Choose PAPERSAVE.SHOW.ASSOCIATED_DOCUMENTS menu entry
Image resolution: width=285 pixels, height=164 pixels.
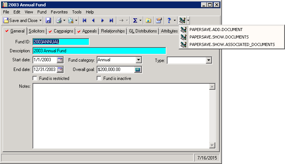232,44
